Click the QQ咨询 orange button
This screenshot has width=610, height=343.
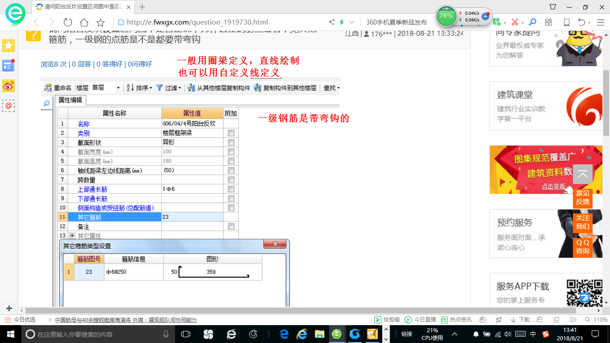coord(583,247)
